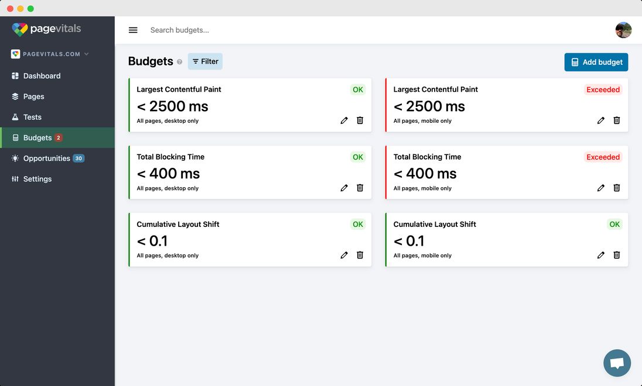
Task: Open the Filter options
Action: click(205, 61)
